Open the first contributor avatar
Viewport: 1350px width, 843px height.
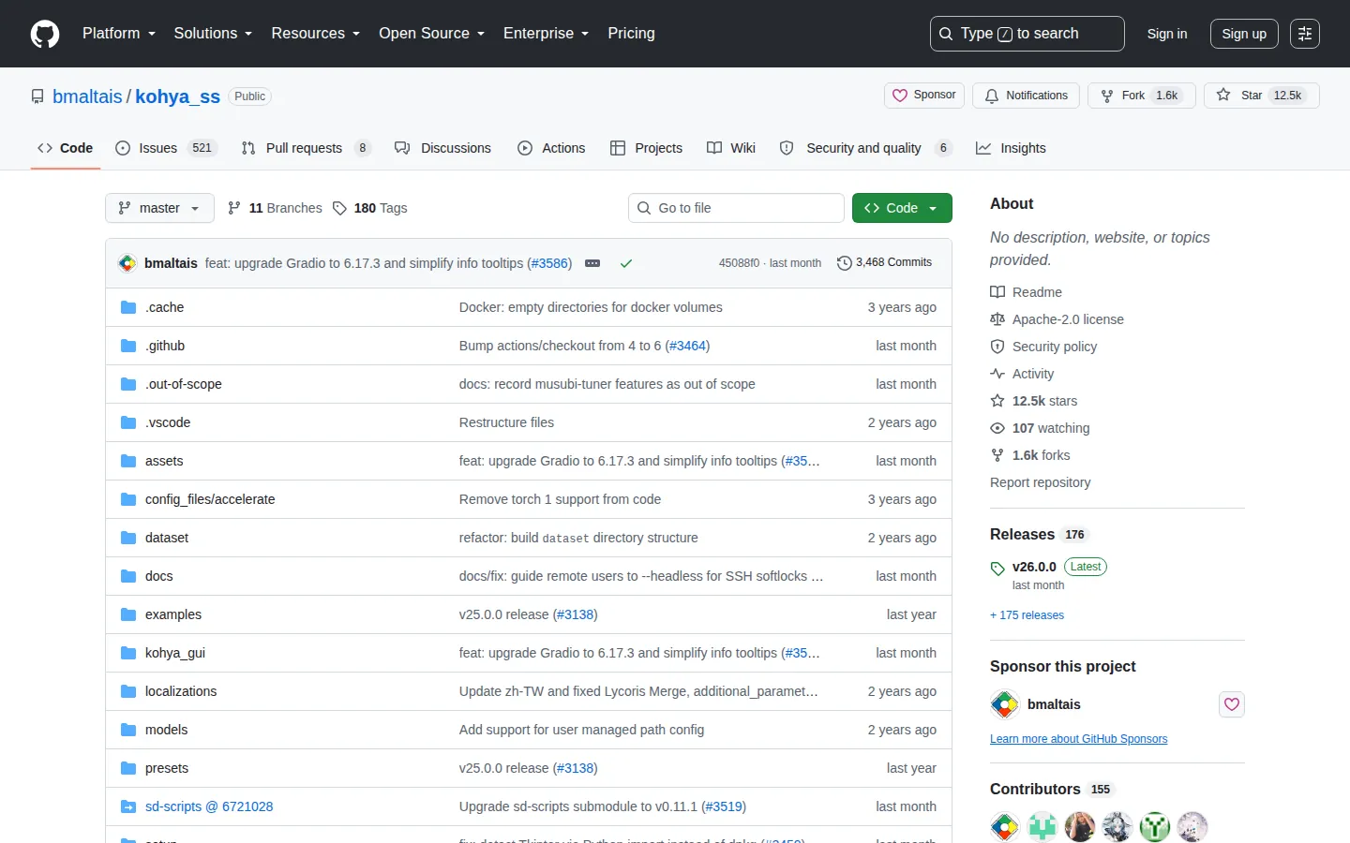click(1005, 827)
